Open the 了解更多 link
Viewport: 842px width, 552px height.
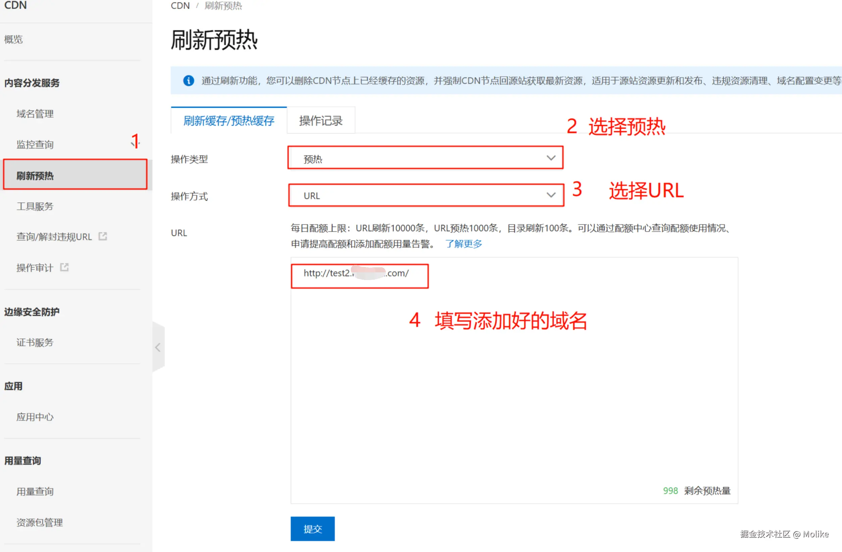pos(464,244)
